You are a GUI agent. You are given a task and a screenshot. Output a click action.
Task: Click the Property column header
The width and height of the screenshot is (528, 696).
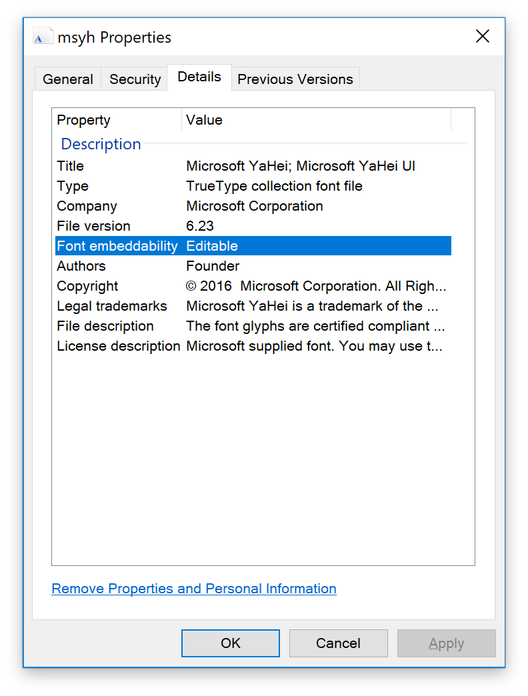click(117, 120)
